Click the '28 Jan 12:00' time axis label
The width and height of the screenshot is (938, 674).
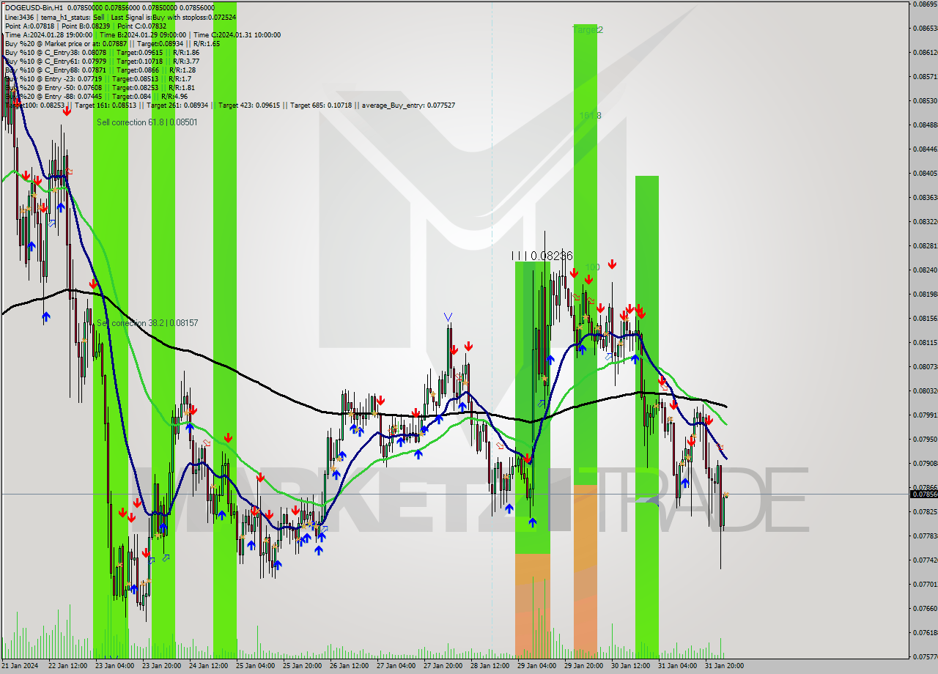click(x=490, y=666)
